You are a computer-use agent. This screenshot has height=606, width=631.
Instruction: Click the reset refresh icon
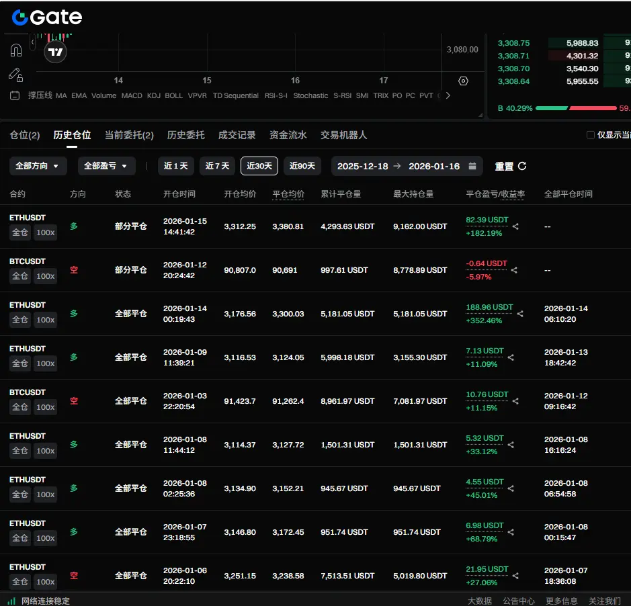click(x=522, y=166)
